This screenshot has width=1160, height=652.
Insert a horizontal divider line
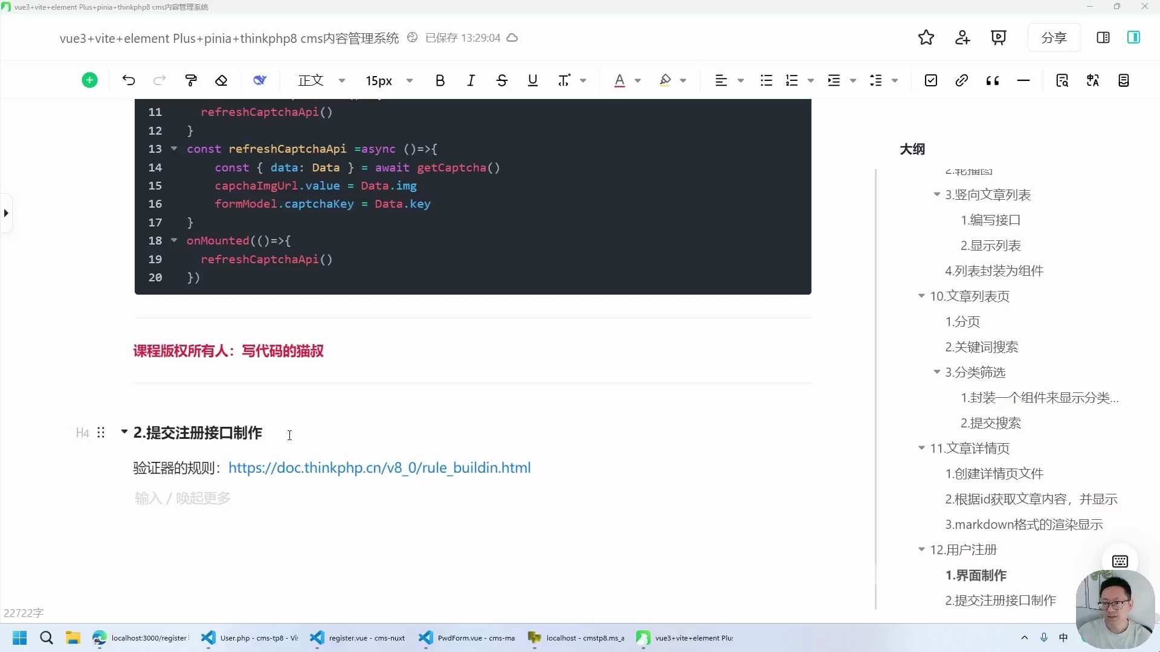[x=1023, y=80]
